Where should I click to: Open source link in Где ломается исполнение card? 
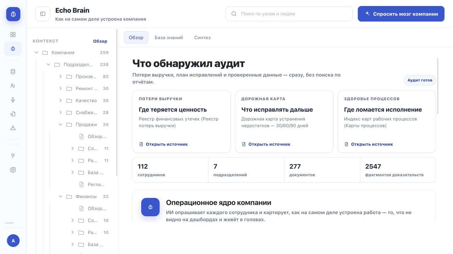coord(368,144)
